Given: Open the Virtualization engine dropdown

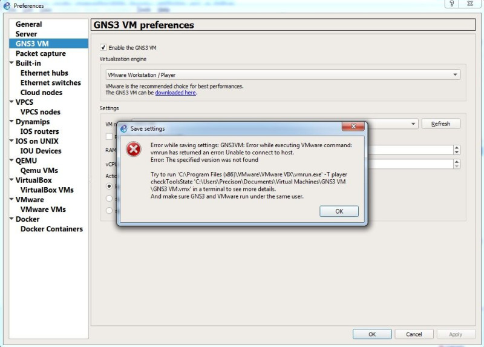Looking at the screenshot, I should 283,74.
